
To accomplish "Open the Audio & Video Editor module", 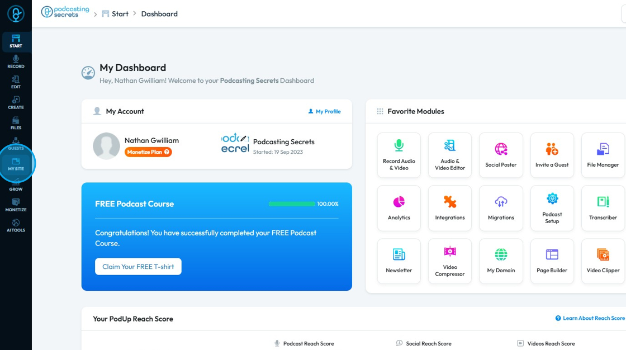I will coord(450,155).
